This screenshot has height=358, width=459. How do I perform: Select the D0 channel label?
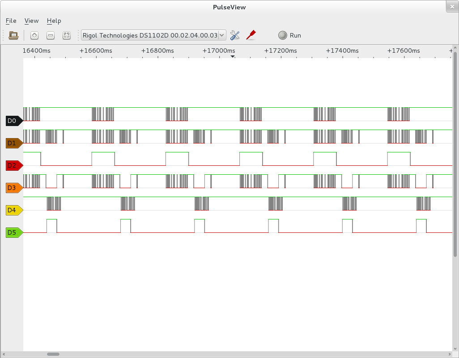14,121
